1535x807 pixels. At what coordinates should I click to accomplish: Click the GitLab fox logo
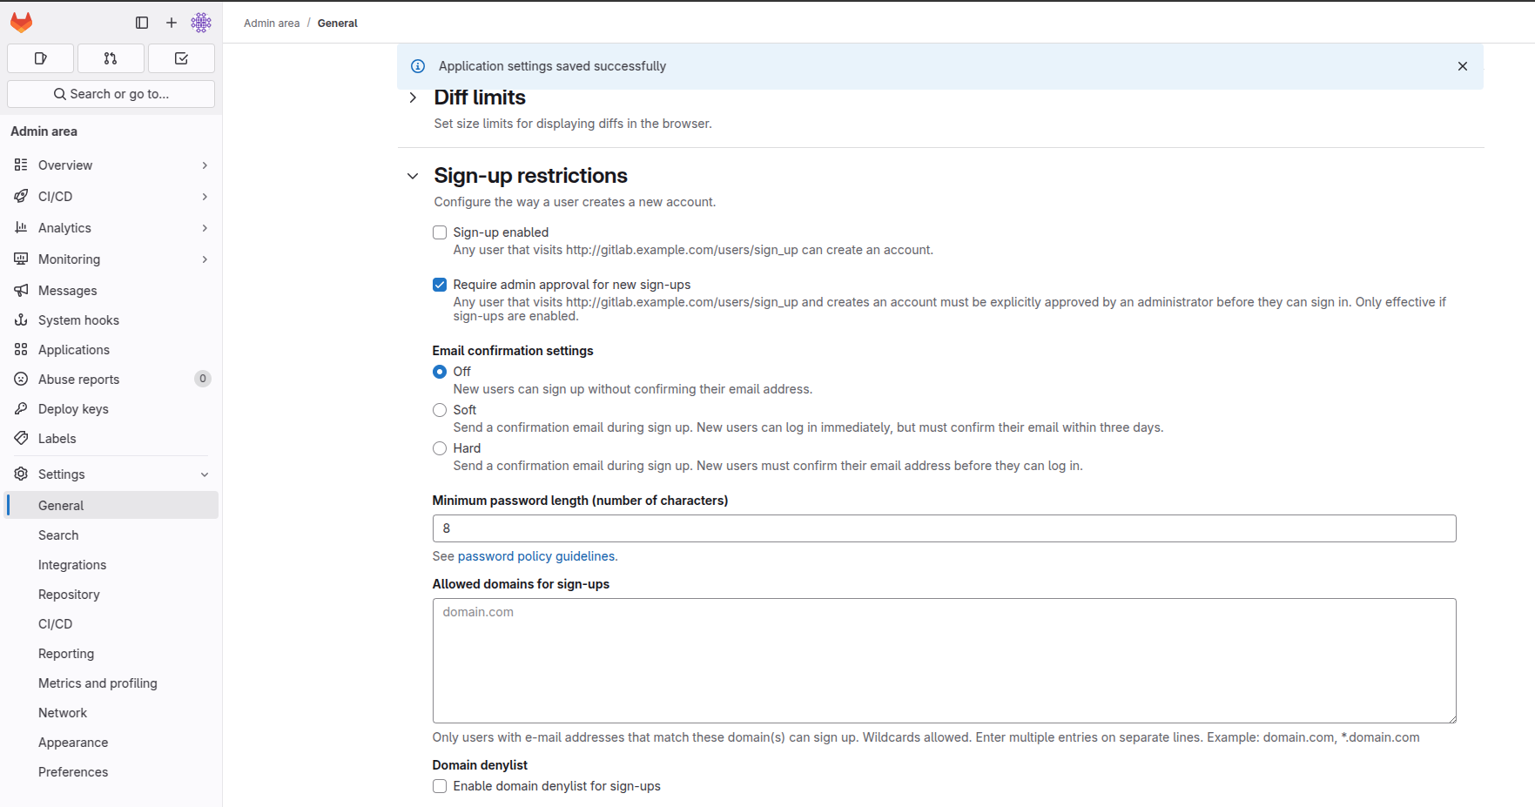(21, 23)
